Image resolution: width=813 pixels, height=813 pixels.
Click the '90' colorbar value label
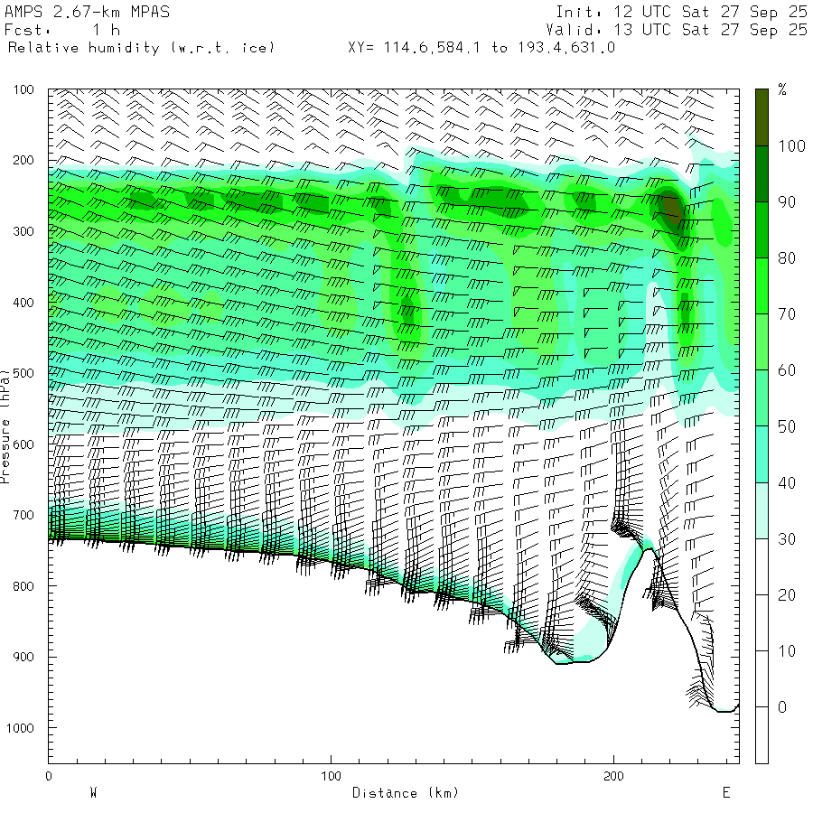[787, 202]
